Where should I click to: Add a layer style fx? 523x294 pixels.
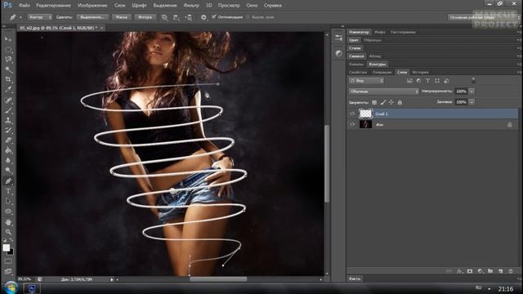(459, 271)
